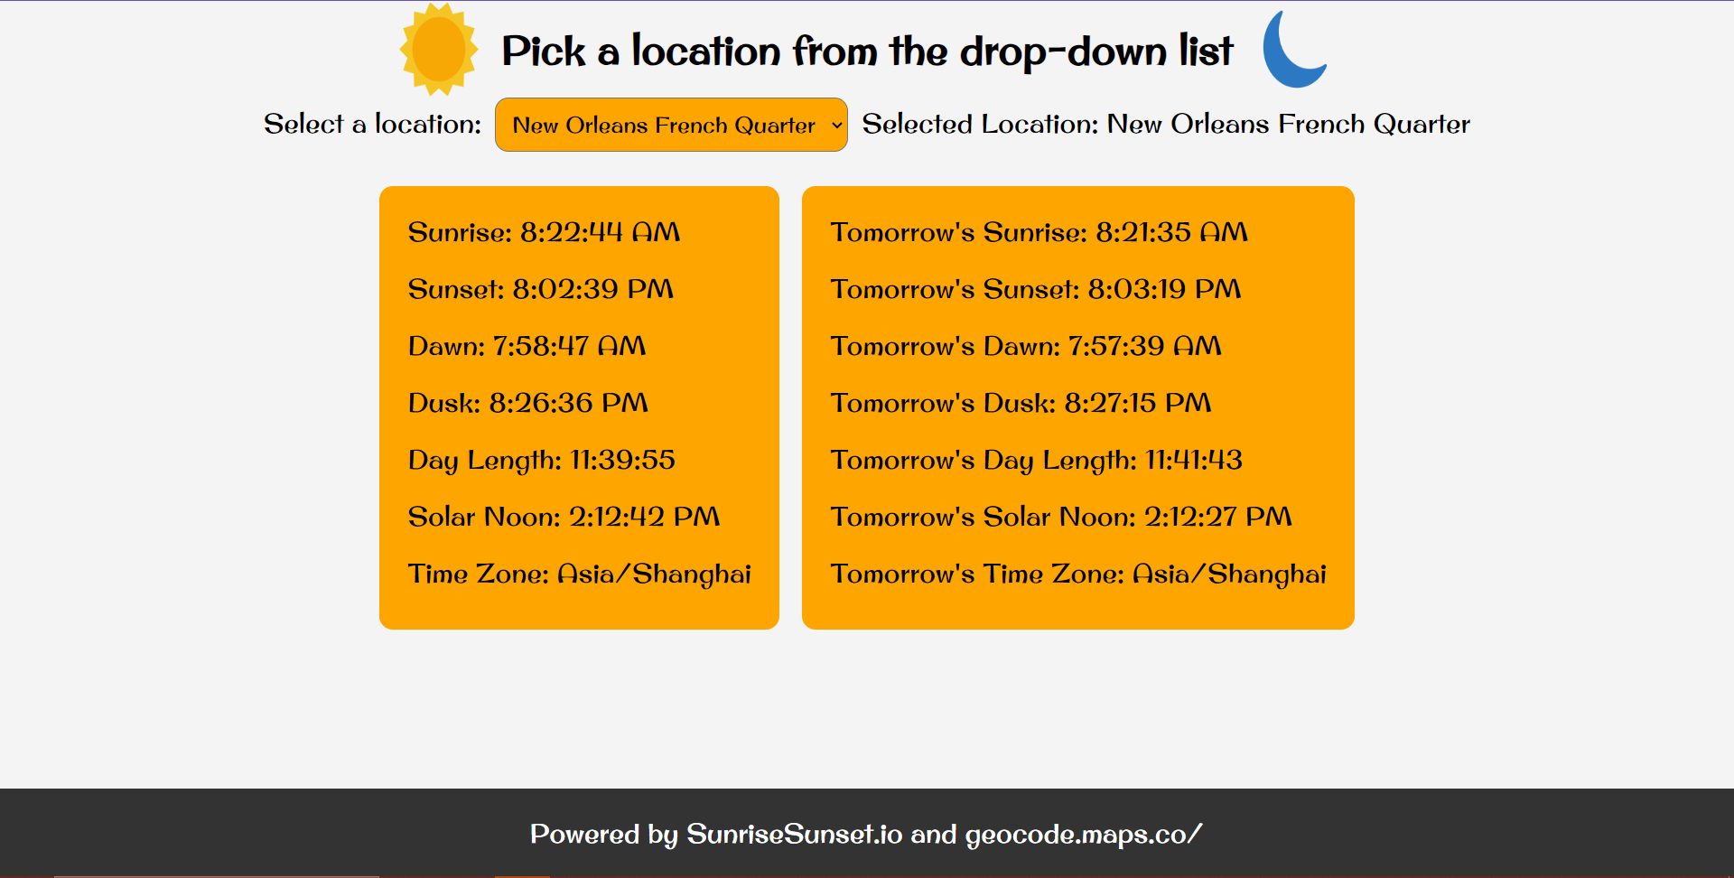Click Tomorrow's Day Length value
Screen dimensions: 1734x878
(1037, 460)
